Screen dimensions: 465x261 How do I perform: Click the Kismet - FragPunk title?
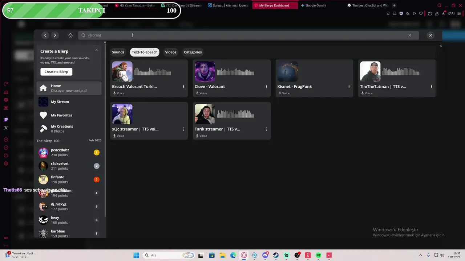[295, 87]
